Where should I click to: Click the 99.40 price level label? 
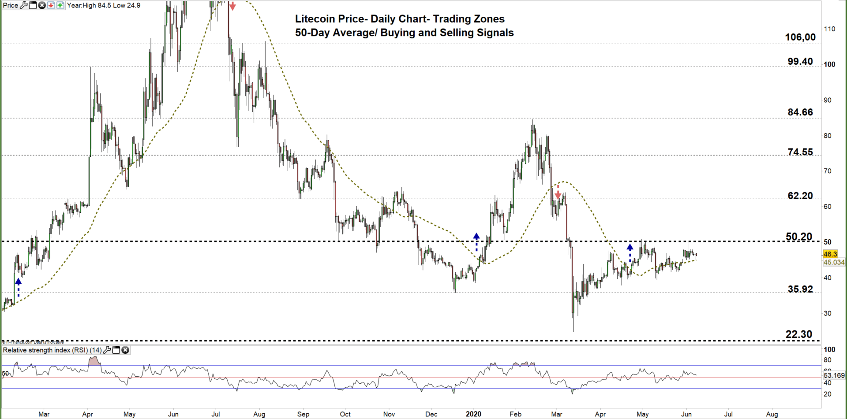click(800, 61)
